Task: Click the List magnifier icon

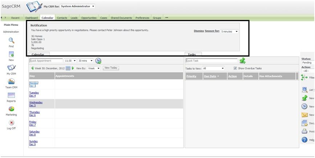Action: coord(305,90)
